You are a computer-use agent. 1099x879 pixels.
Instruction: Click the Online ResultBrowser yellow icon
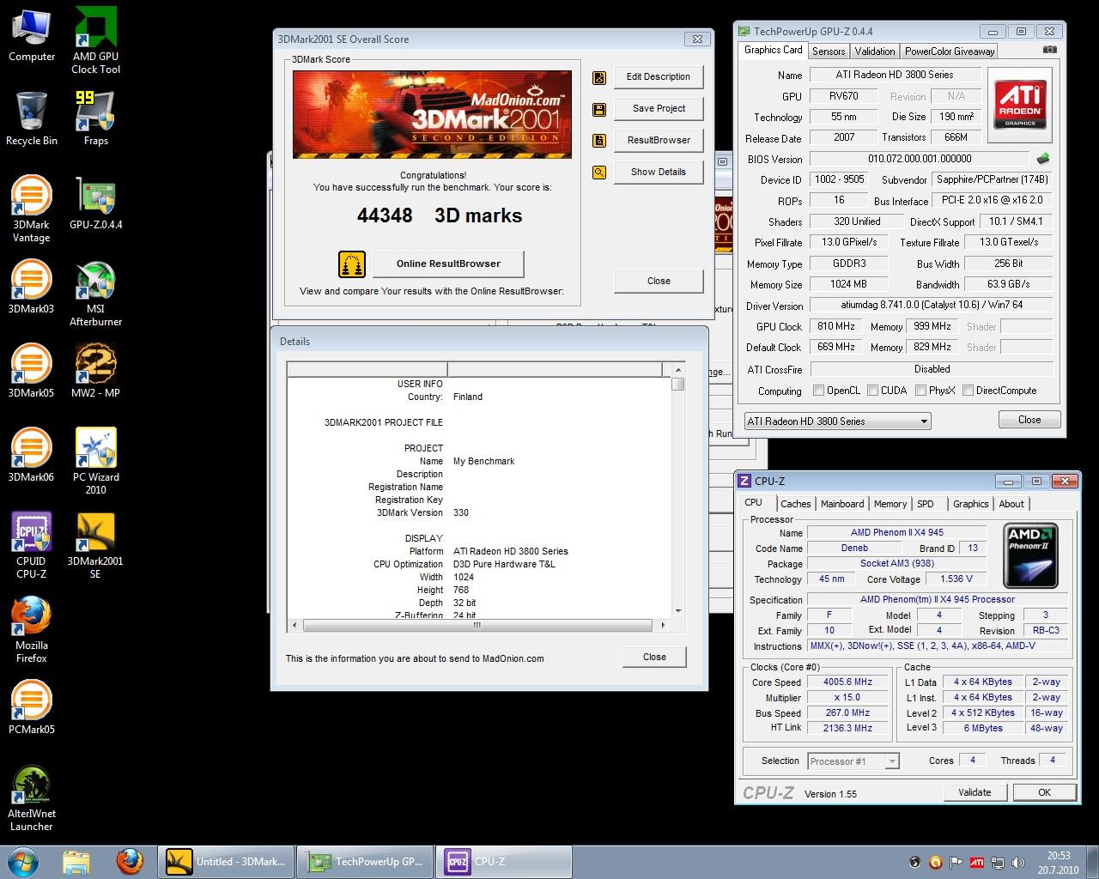(352, 264)
